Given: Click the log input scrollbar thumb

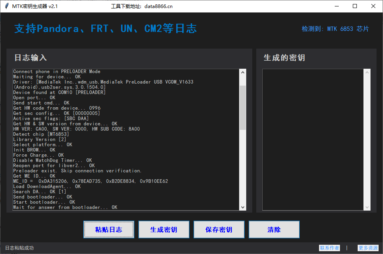Looking at the screenshot, I should pyautogui.click(x=243, y=107).
